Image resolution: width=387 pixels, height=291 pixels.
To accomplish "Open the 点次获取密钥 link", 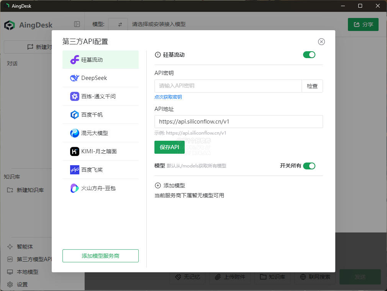I will pyautogui.click(x=168, y=97).
